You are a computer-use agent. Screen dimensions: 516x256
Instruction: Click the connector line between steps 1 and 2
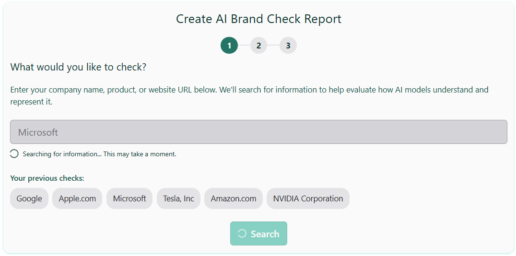(244, 46)
